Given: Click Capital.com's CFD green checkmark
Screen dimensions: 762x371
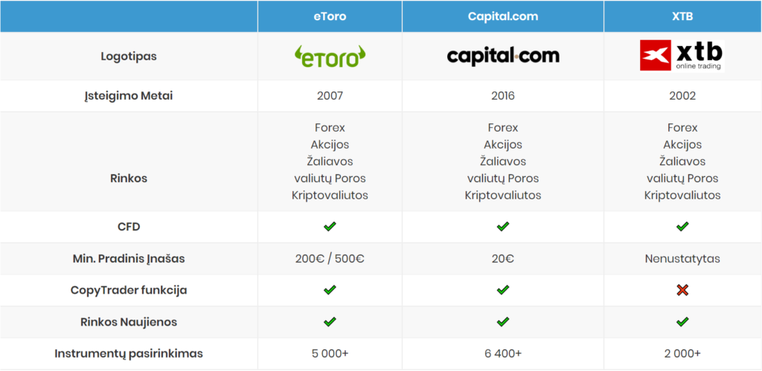Looking at the screenshot, I should (x=503, y=226).
